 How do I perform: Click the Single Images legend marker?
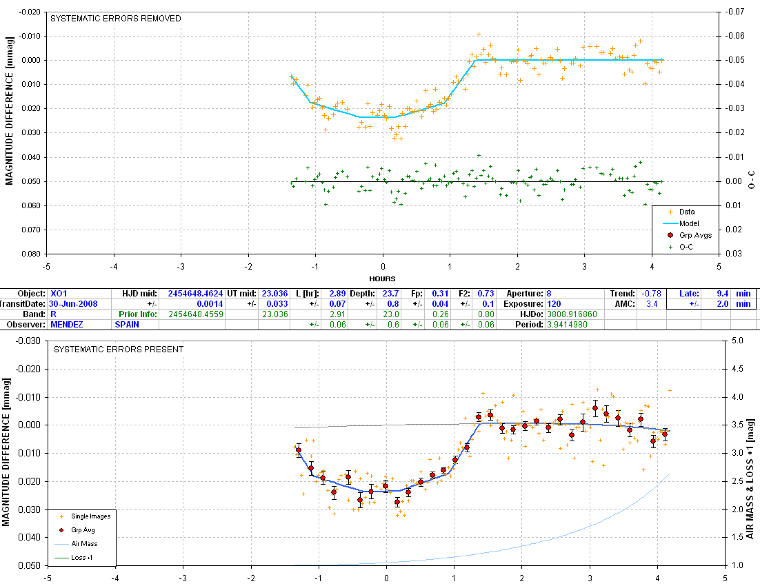pyautogui.click(x=61, y=516)
